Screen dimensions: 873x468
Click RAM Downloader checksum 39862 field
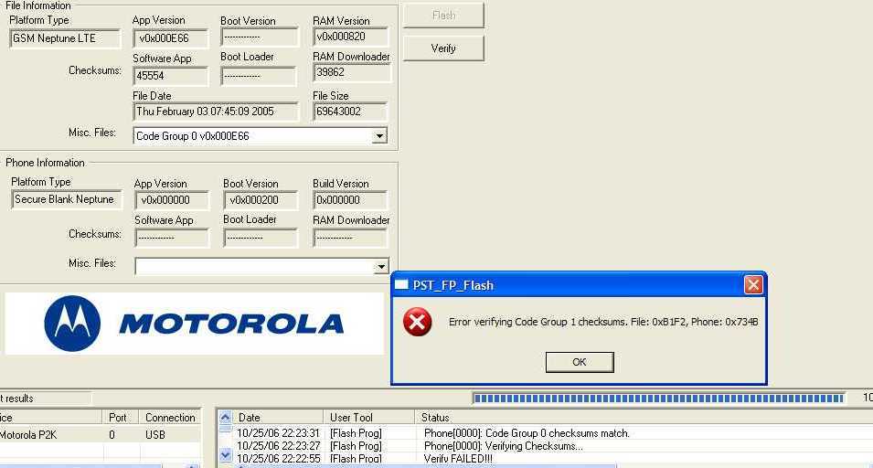pos(352,72)
